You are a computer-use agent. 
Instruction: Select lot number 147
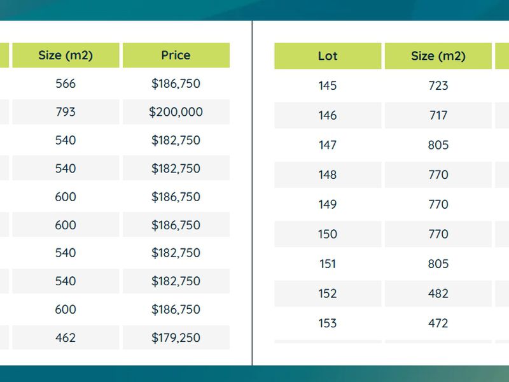click(328, 145)
